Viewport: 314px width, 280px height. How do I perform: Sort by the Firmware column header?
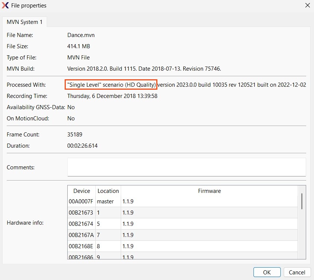pyautogui.click(x=209, y=191)
